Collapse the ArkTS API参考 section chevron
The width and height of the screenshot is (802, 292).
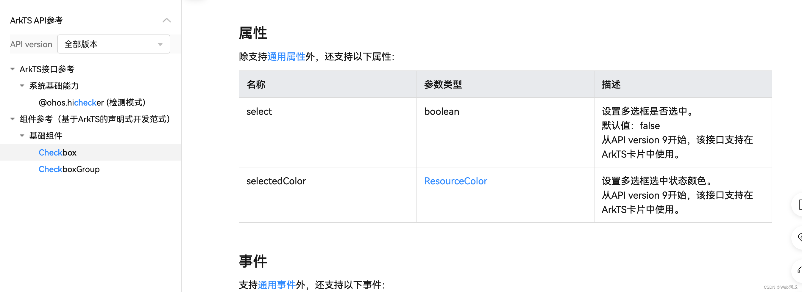click(167, 21)
